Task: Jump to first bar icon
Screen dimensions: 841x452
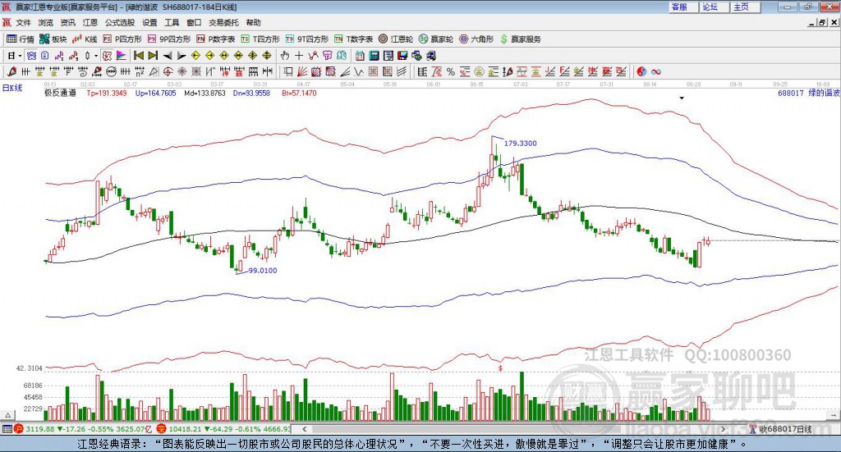Action: (x=138, y=56)
